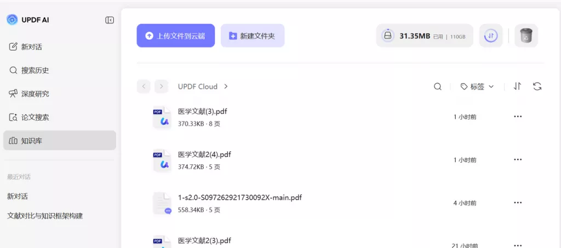Click the transfer list sync icon
The height and width of the screenshot is (248, 561).
point(491,36)
